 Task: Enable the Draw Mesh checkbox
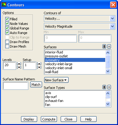[7, 46]
